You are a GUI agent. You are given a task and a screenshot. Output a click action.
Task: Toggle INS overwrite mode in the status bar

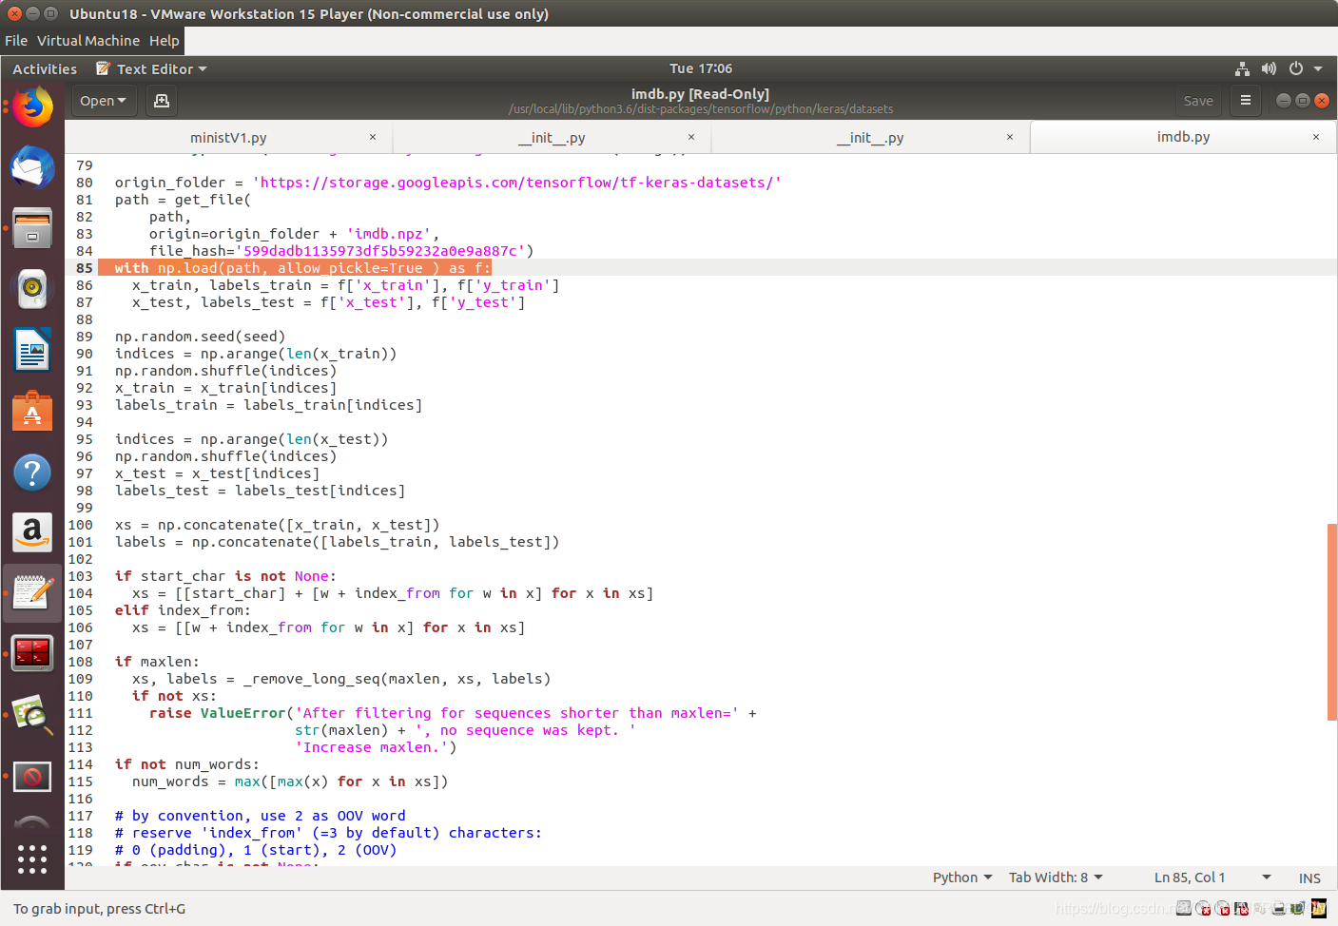tap(1309, 878)
